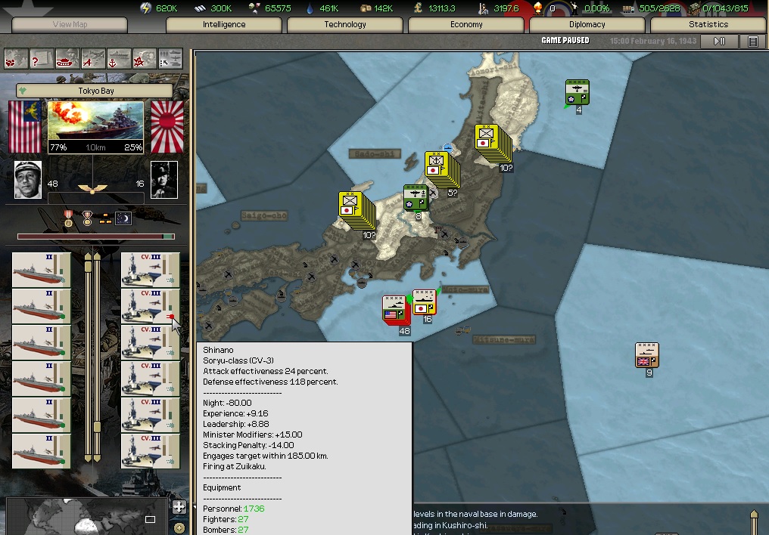Open the Diplomacy tab
This screenshot has width=769, height=535.
click(x=587, y=24)
